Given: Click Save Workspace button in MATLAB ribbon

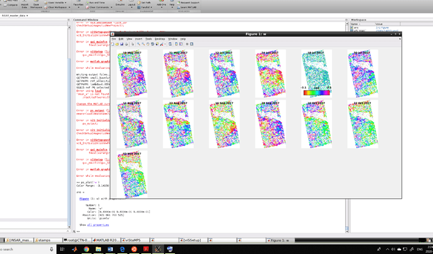Looking at the screenshot, I should point(36,4).
